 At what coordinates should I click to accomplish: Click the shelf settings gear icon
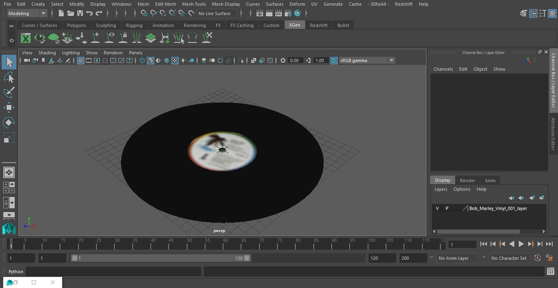(11, 40)
